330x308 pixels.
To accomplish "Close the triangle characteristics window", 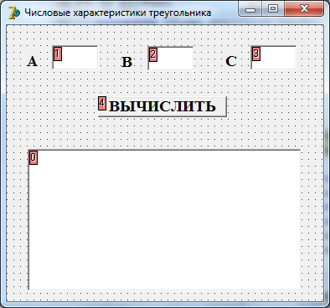I will point(304,9).
